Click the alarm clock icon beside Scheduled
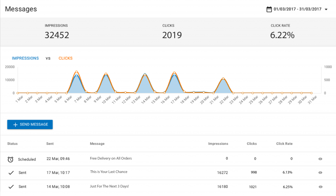 [x=10, y=159]
